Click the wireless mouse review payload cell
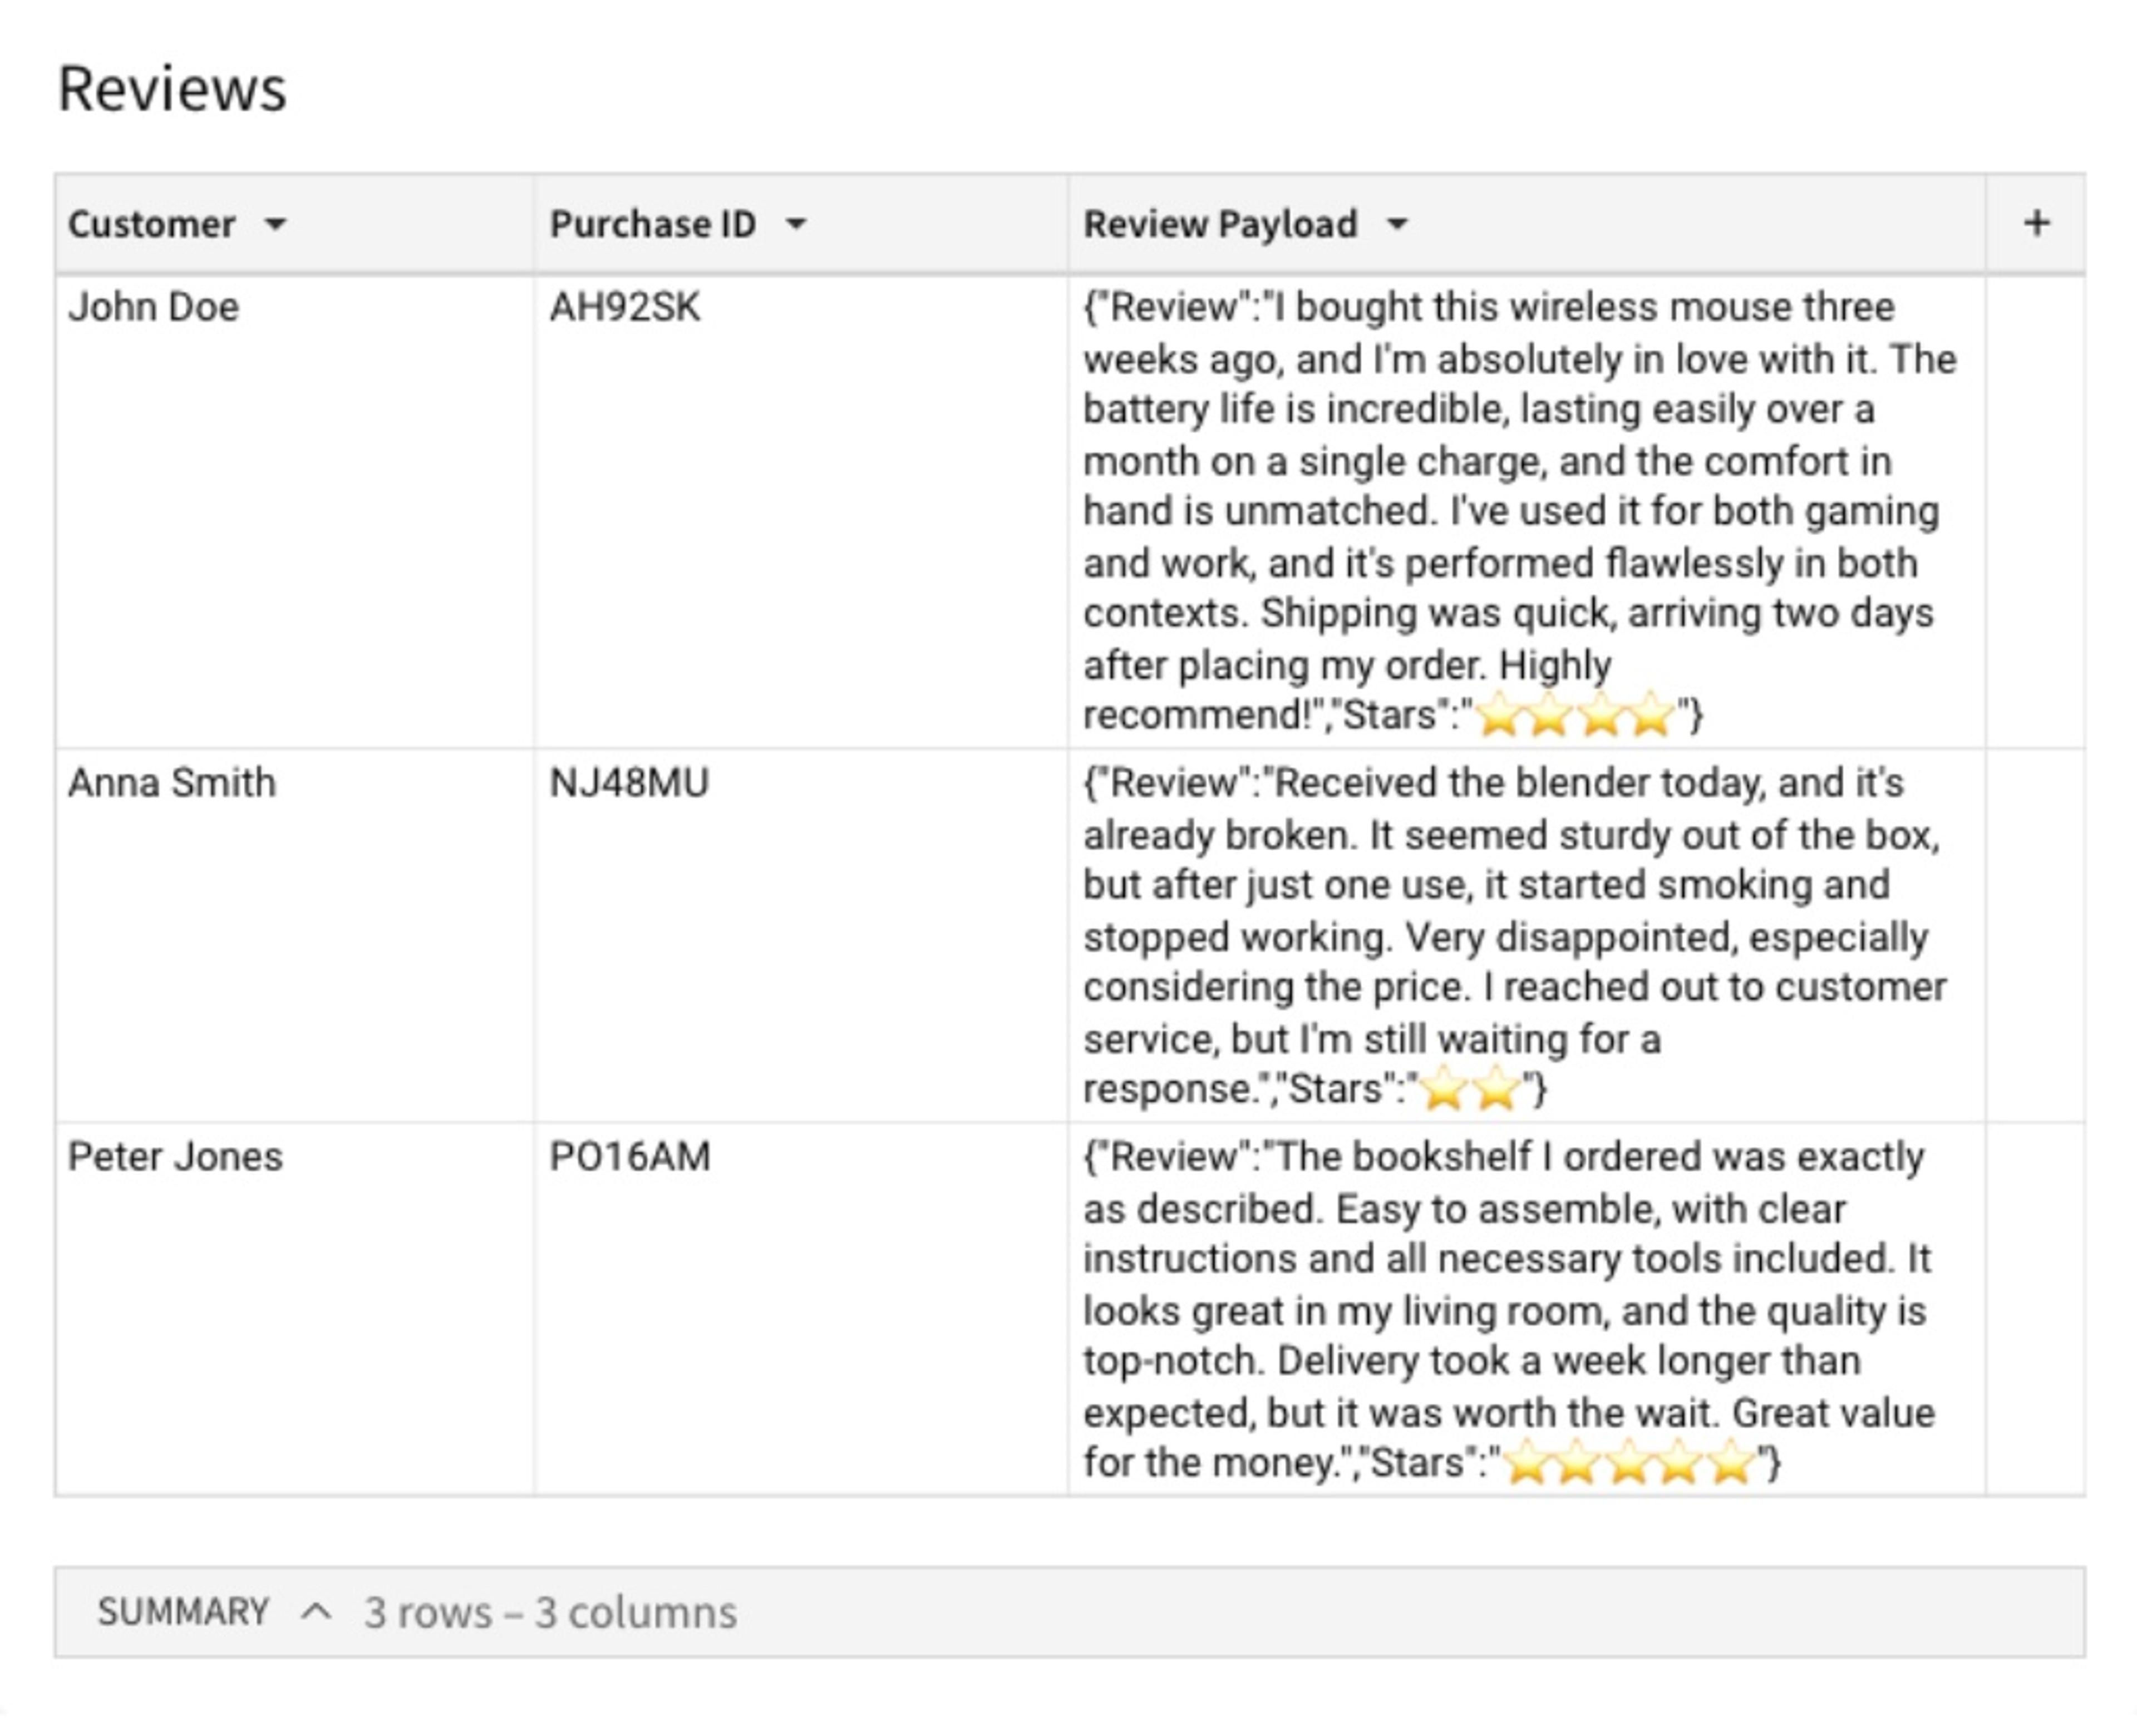Screen dimensions: 2137x1736 click(1526, 511)
